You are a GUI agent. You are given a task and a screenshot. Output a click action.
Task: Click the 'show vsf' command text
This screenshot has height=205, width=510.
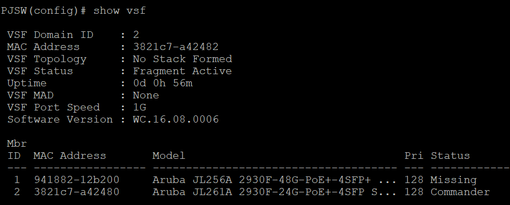(x=120, y=10)
